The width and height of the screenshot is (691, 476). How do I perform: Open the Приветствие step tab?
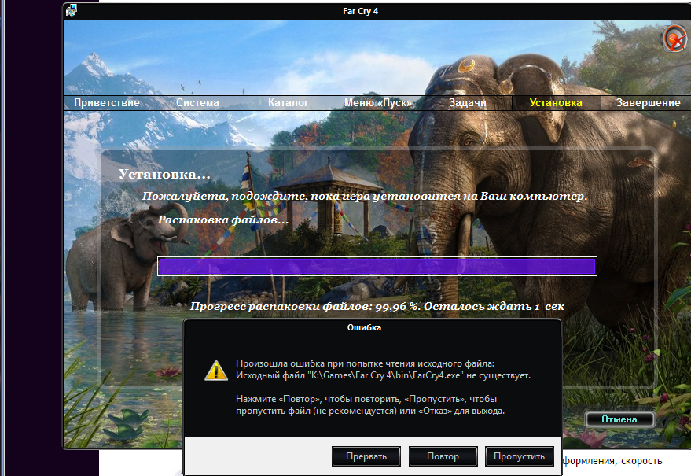point(107,103)
